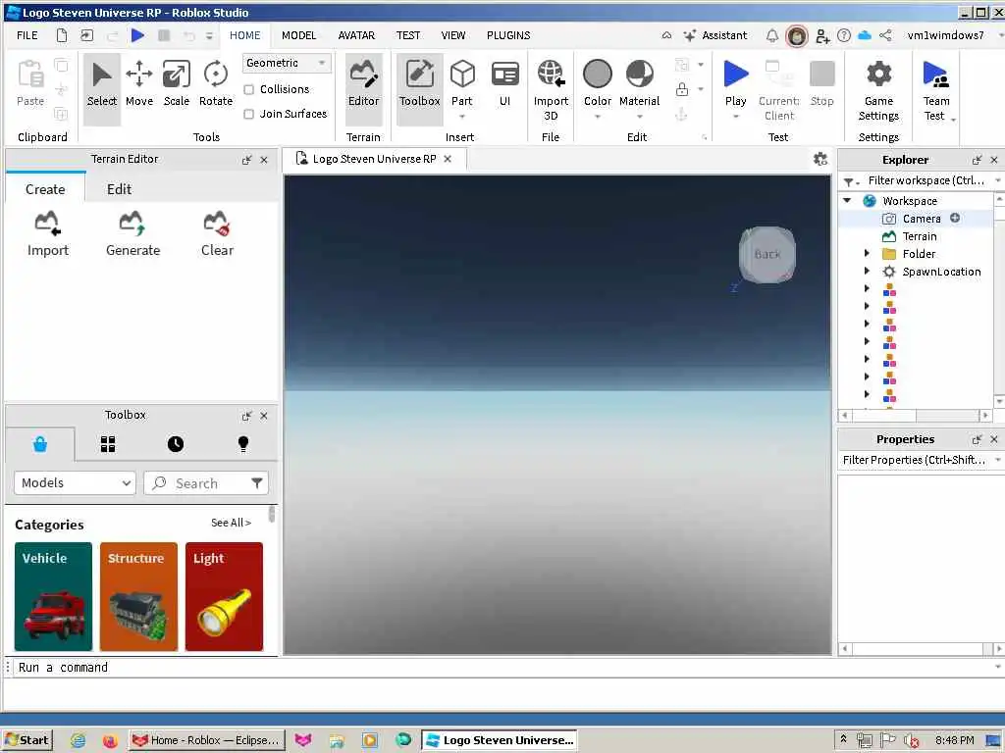
Task: Open the Structure category card
Action: (x=138, y=597)
